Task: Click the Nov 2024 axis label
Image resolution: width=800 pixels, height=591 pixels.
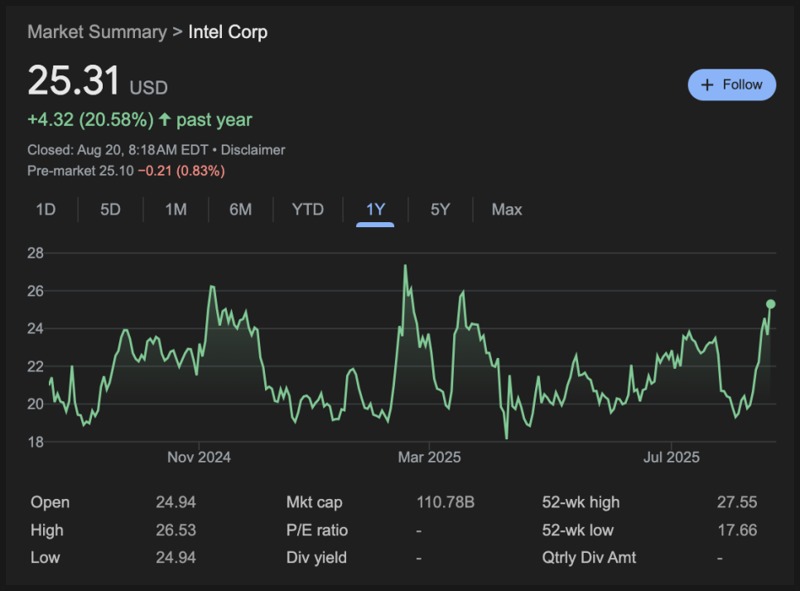Action: tap(199, 458)
